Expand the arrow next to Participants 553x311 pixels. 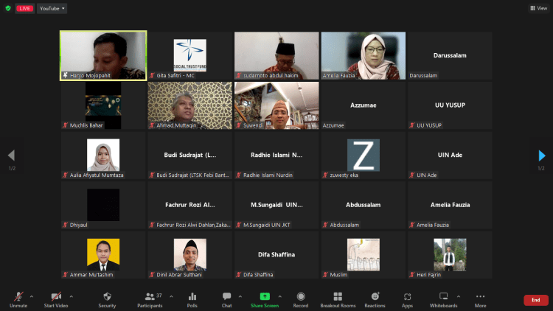[171, 297]
